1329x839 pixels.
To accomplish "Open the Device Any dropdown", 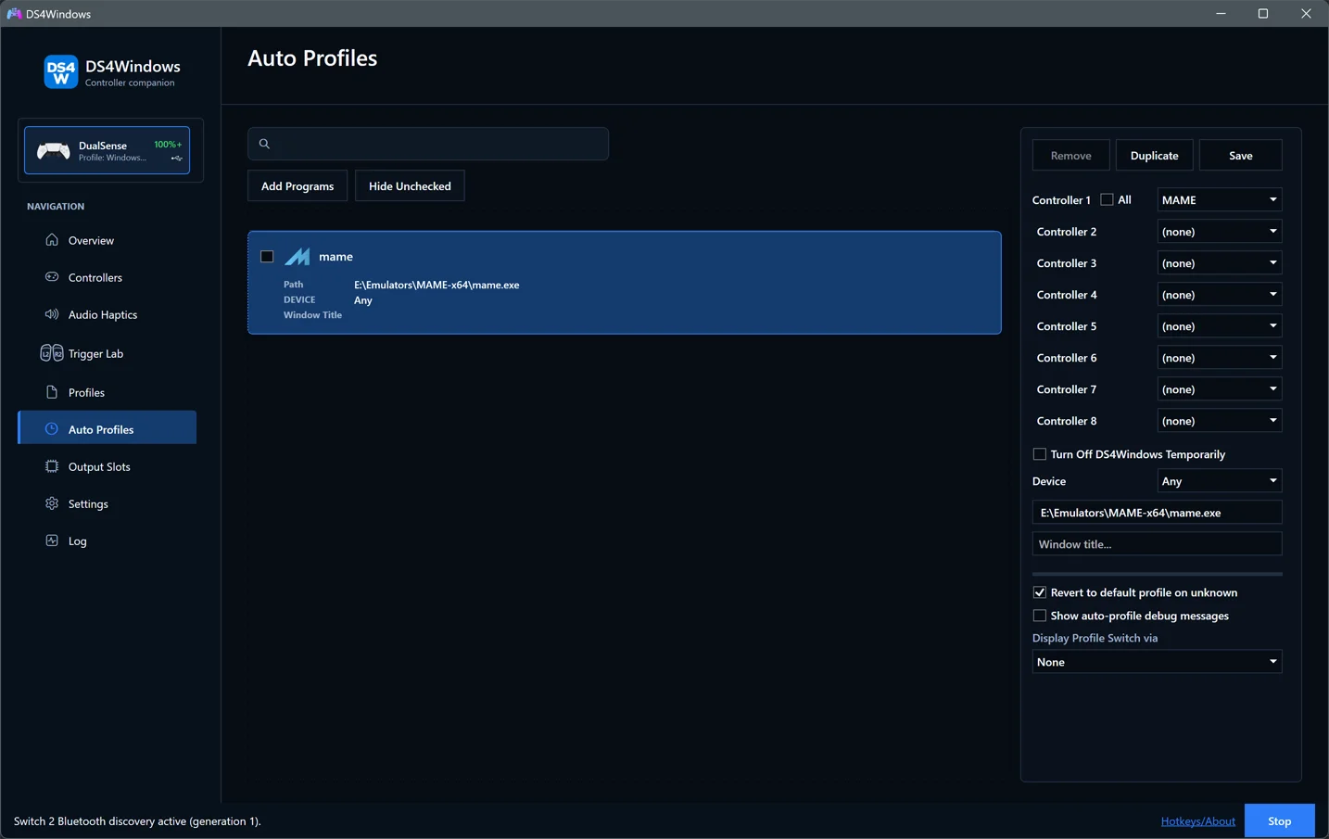I will tap(1220, 481).
